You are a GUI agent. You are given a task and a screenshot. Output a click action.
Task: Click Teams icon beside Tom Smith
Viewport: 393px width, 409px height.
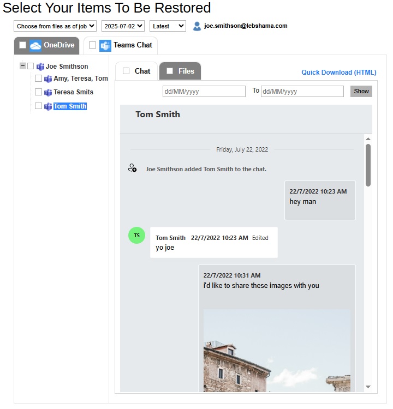[x=48, y=106]
